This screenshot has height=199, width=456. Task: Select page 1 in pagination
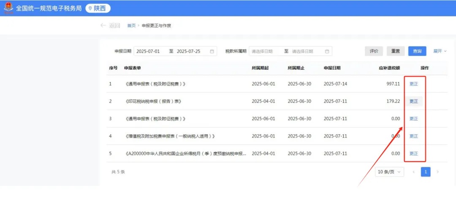426,172
